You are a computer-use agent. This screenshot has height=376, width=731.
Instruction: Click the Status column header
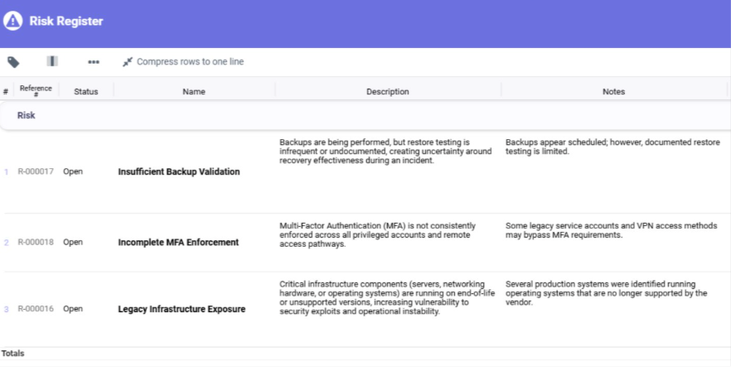pos(86,92)
